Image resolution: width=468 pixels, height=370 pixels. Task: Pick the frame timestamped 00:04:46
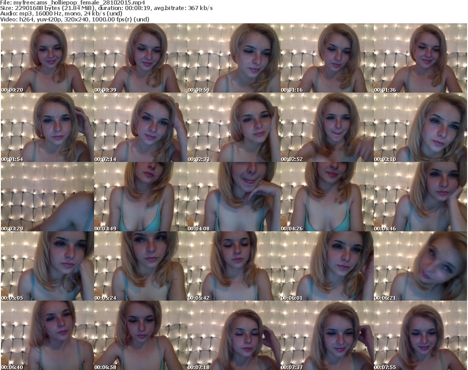pyautogui.click(x=420, y=197)
